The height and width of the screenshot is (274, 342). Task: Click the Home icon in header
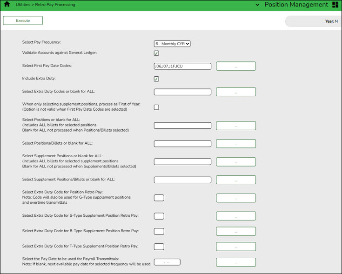[x=7, y=5]
